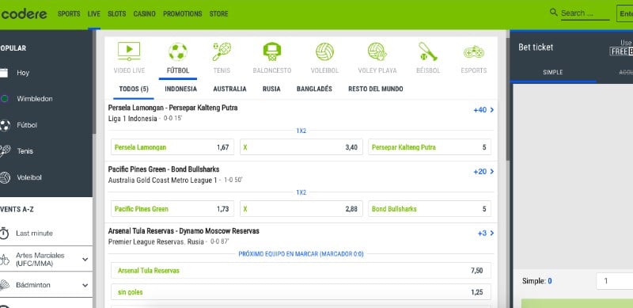The image size is (633, 308).
Task: Click the search magnifier icon
Action: tap(553, 12)
